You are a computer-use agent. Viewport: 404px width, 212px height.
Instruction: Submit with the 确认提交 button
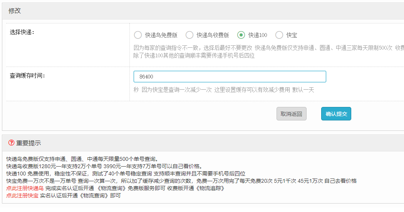336,114
